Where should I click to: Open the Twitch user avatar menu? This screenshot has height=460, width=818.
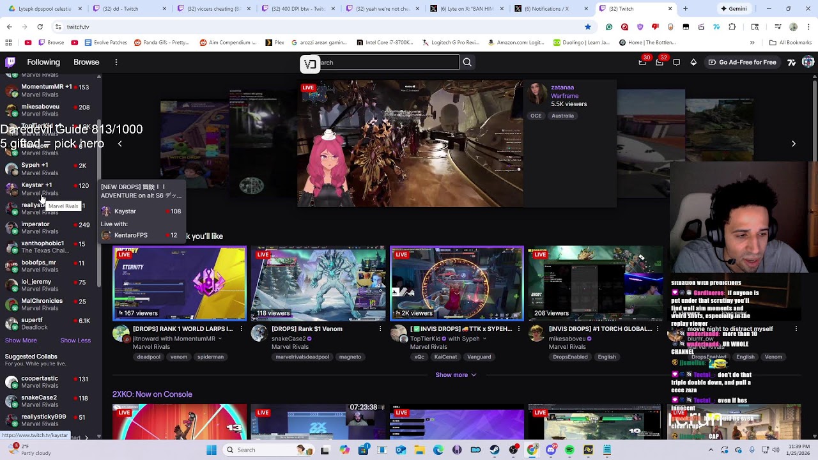click(808, 62)
